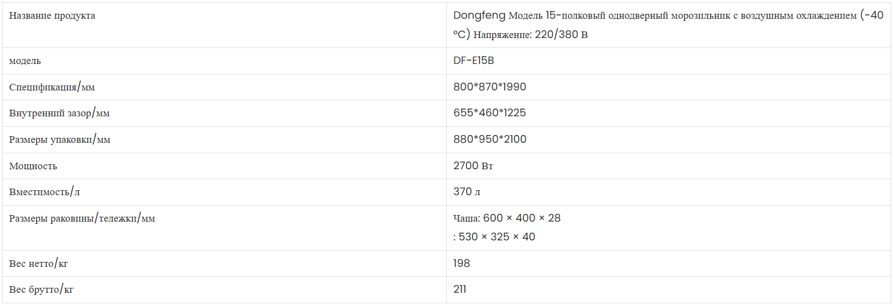
Task: Click the 'Чаша: 600 × 400 × 28' text
Action: pos(506,218)
